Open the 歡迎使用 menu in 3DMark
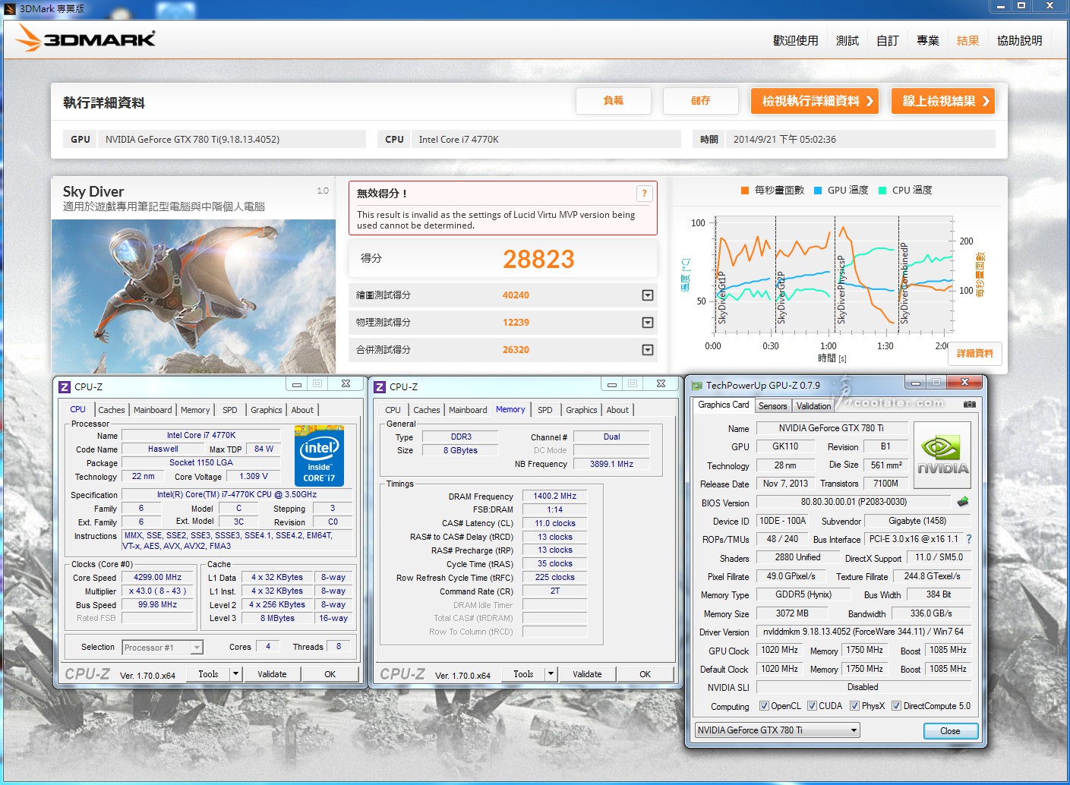Screen dimensions: 1070x785 coord(795,40)
